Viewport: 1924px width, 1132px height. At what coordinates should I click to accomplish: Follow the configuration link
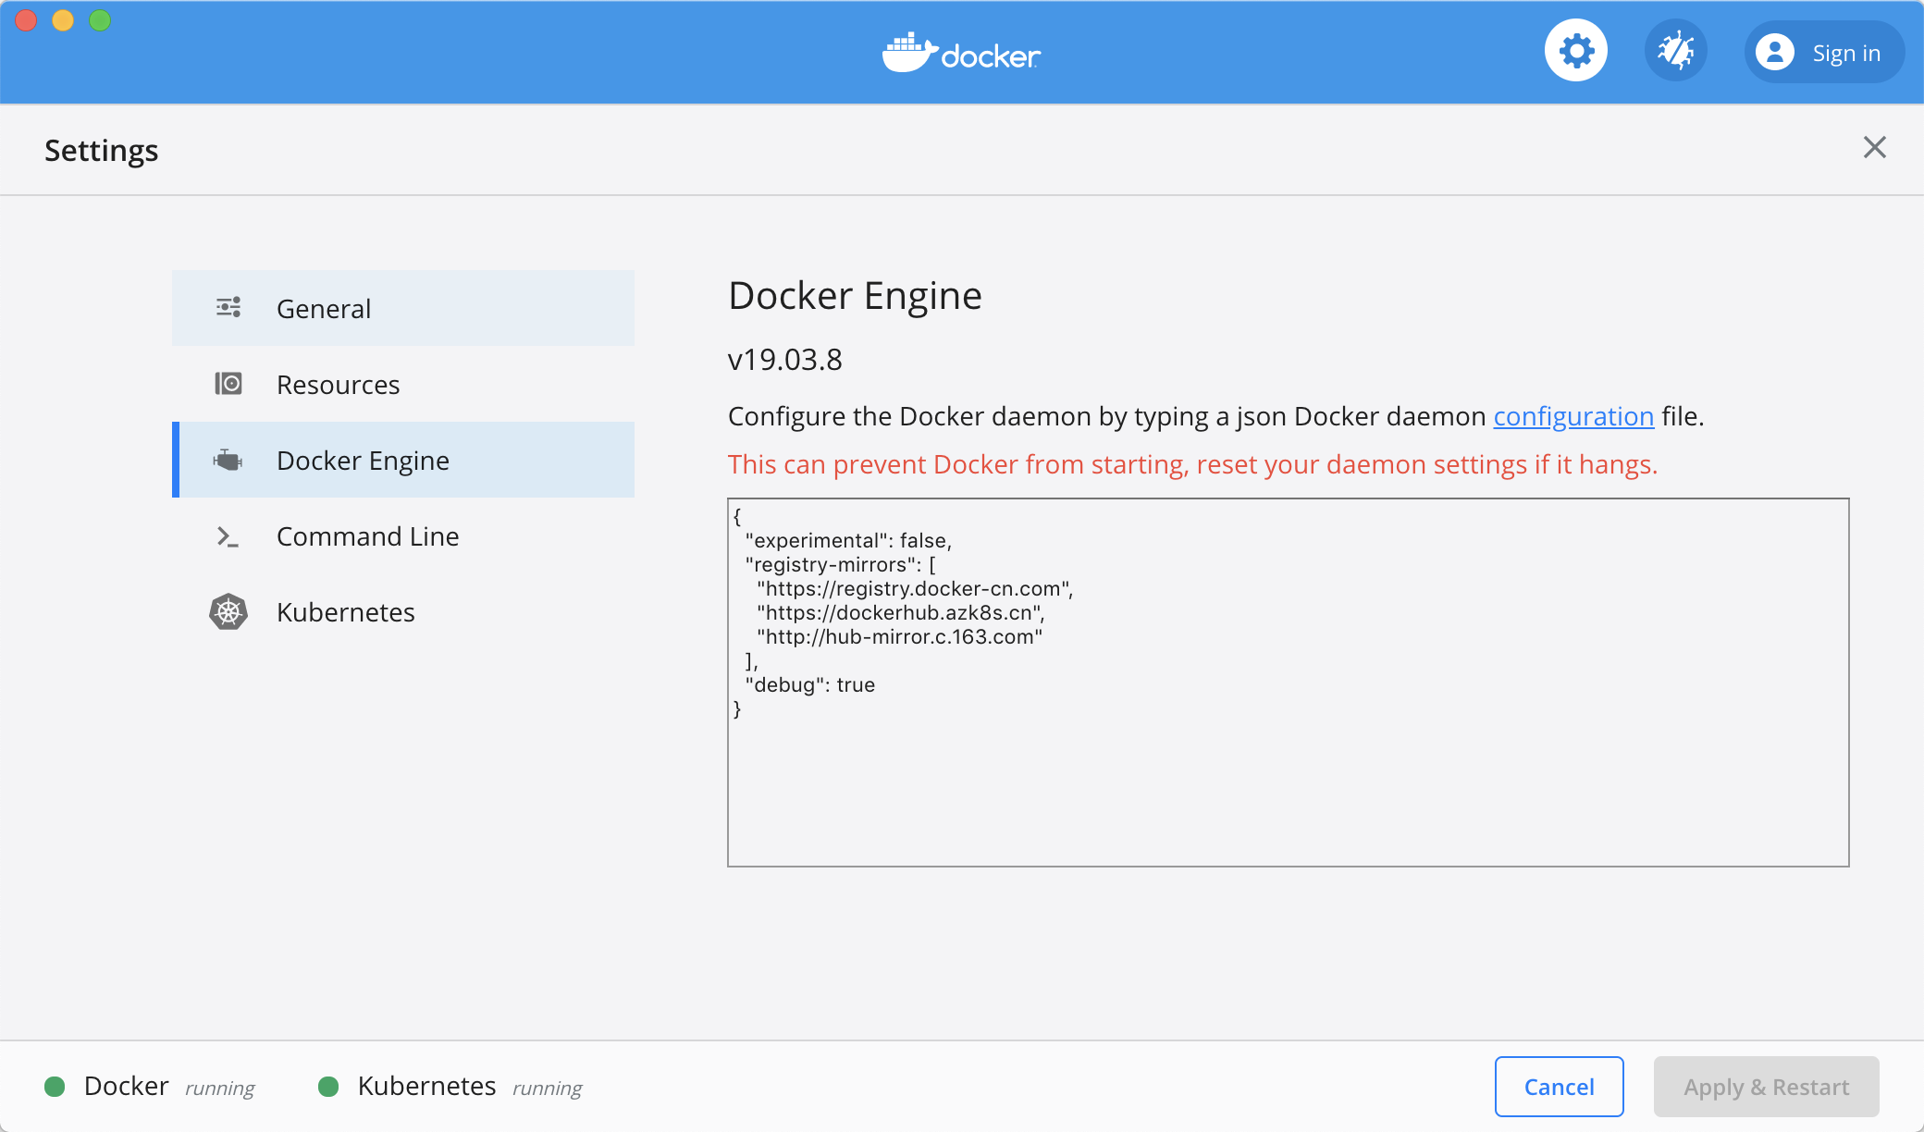tap(1573, 416)
